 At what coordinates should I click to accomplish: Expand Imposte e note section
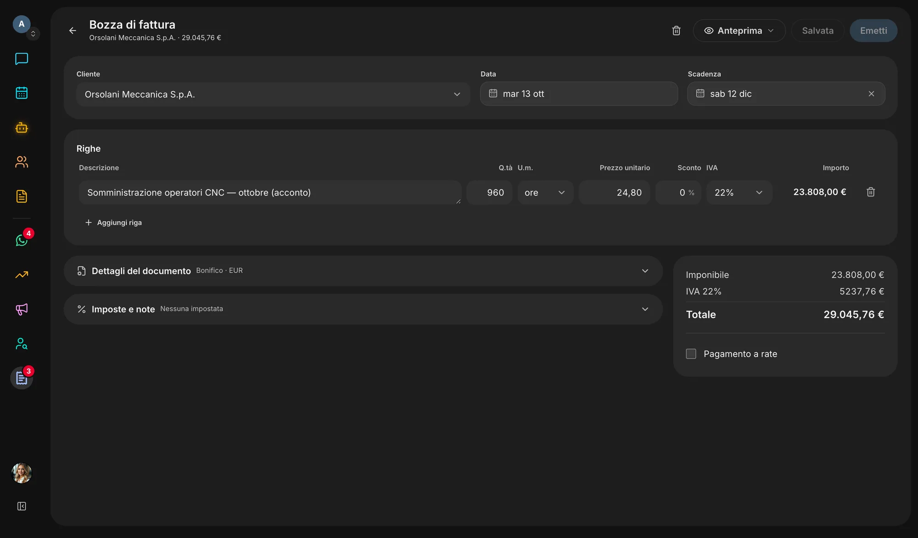363,309
